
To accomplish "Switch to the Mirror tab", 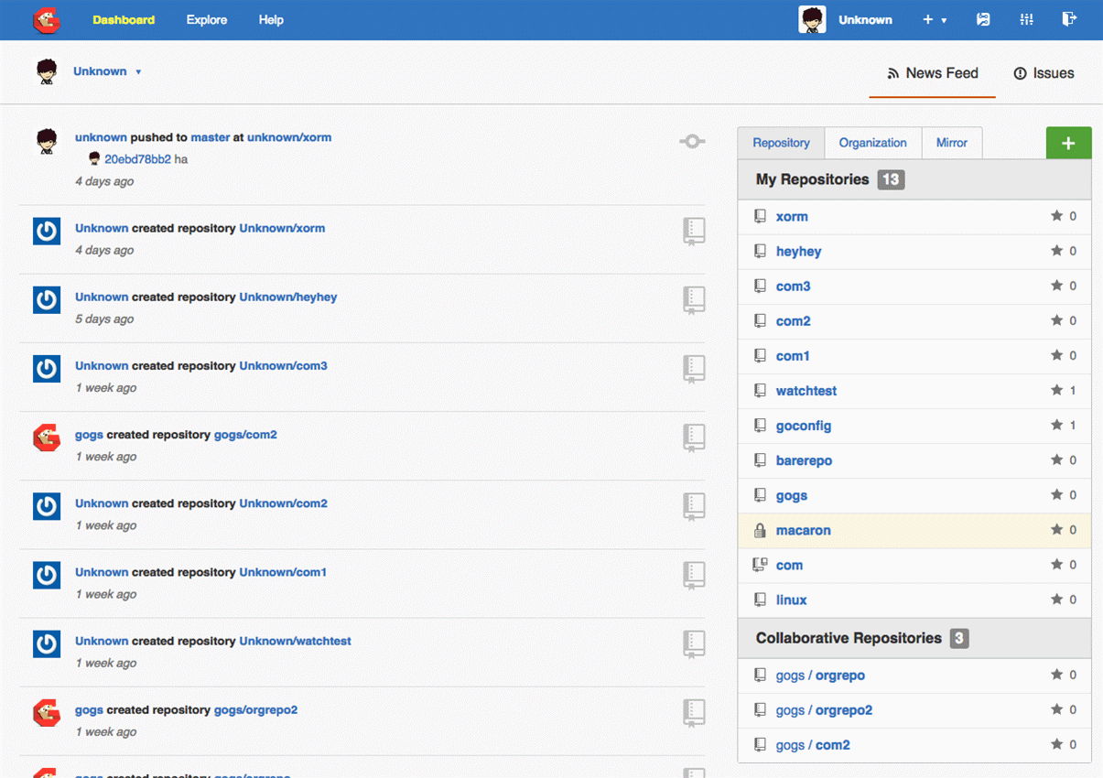I will [x=952, y=143].
